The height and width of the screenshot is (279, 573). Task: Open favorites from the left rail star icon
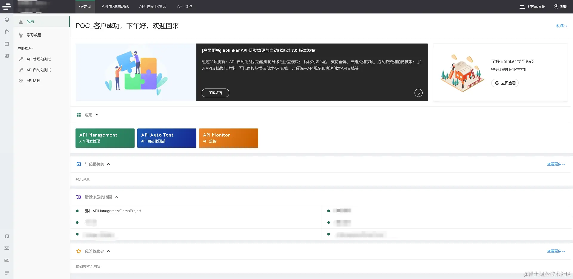(7, 32)
